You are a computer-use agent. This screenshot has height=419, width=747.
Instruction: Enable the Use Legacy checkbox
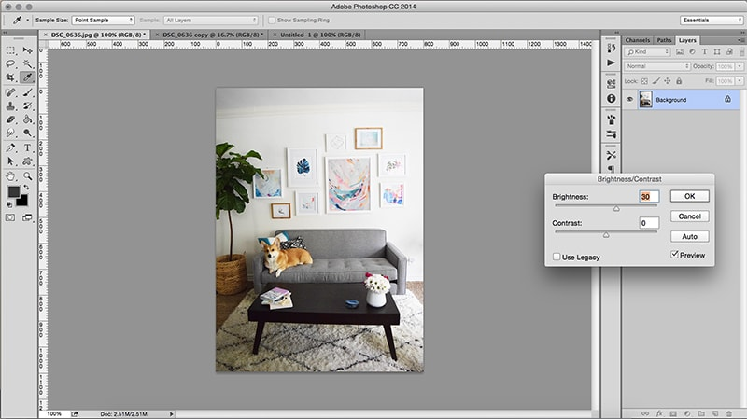tap(557, 257)
